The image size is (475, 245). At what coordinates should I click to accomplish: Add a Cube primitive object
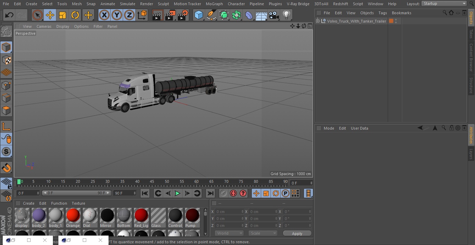click(199, 15)
